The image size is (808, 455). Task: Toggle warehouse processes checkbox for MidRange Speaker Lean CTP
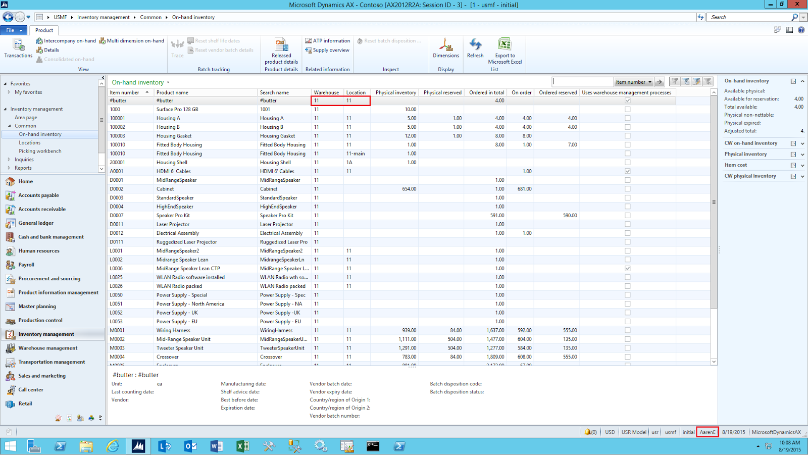pos(628,268)
